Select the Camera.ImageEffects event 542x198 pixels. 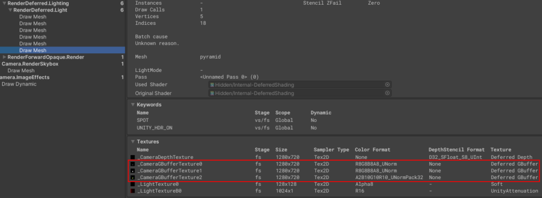pyautogui.click(x=24, y=77)
